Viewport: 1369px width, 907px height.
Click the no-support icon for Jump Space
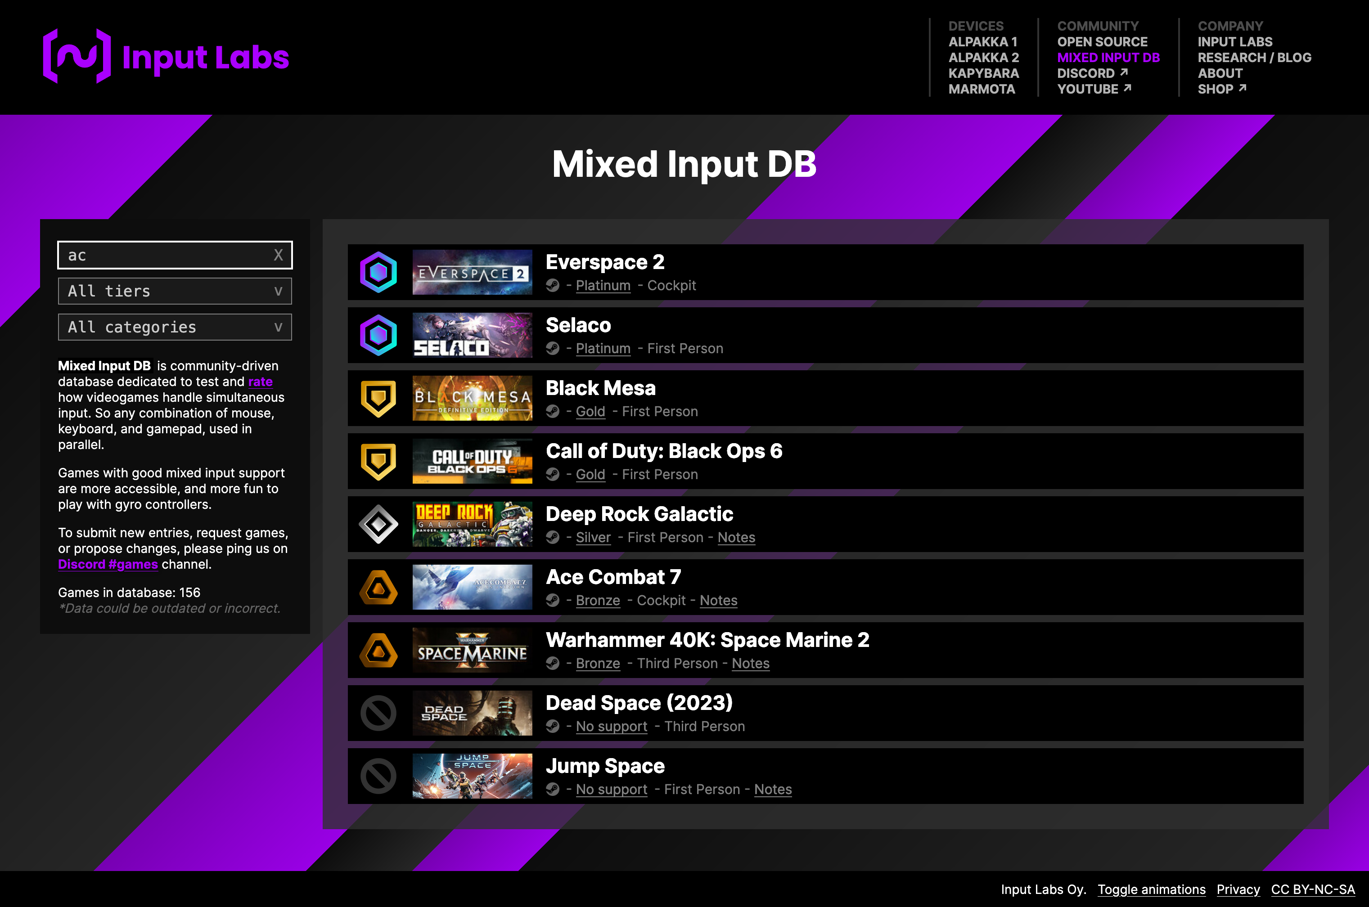[x=378, y=776]
